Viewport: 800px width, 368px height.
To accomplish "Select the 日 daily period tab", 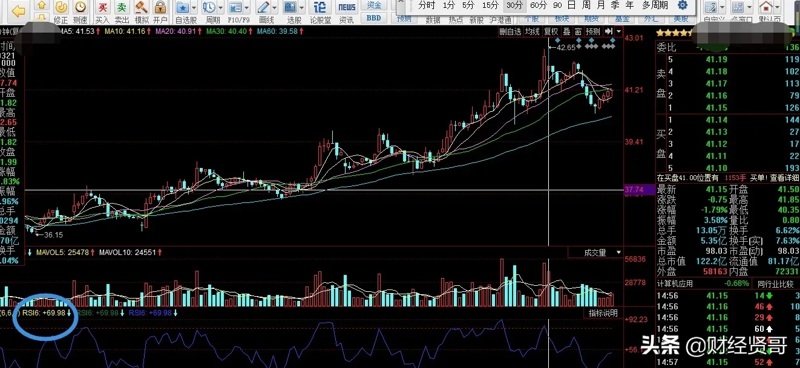I will pos(571,5).
